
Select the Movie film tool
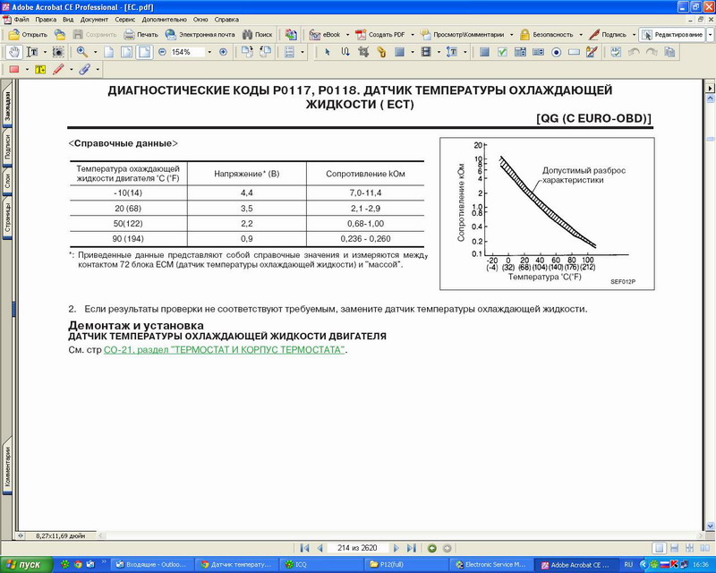(426, 52)
